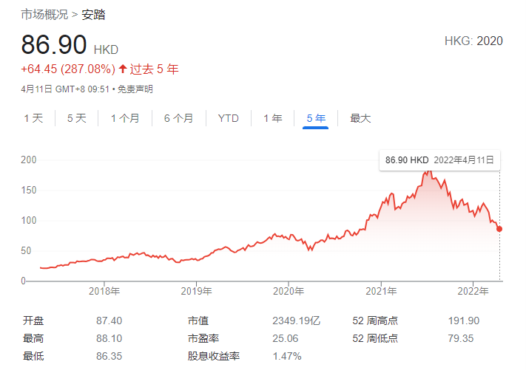This screenshot has width=526, height=370.
Task: Click the 52 周低点 label
Action: 375,338
